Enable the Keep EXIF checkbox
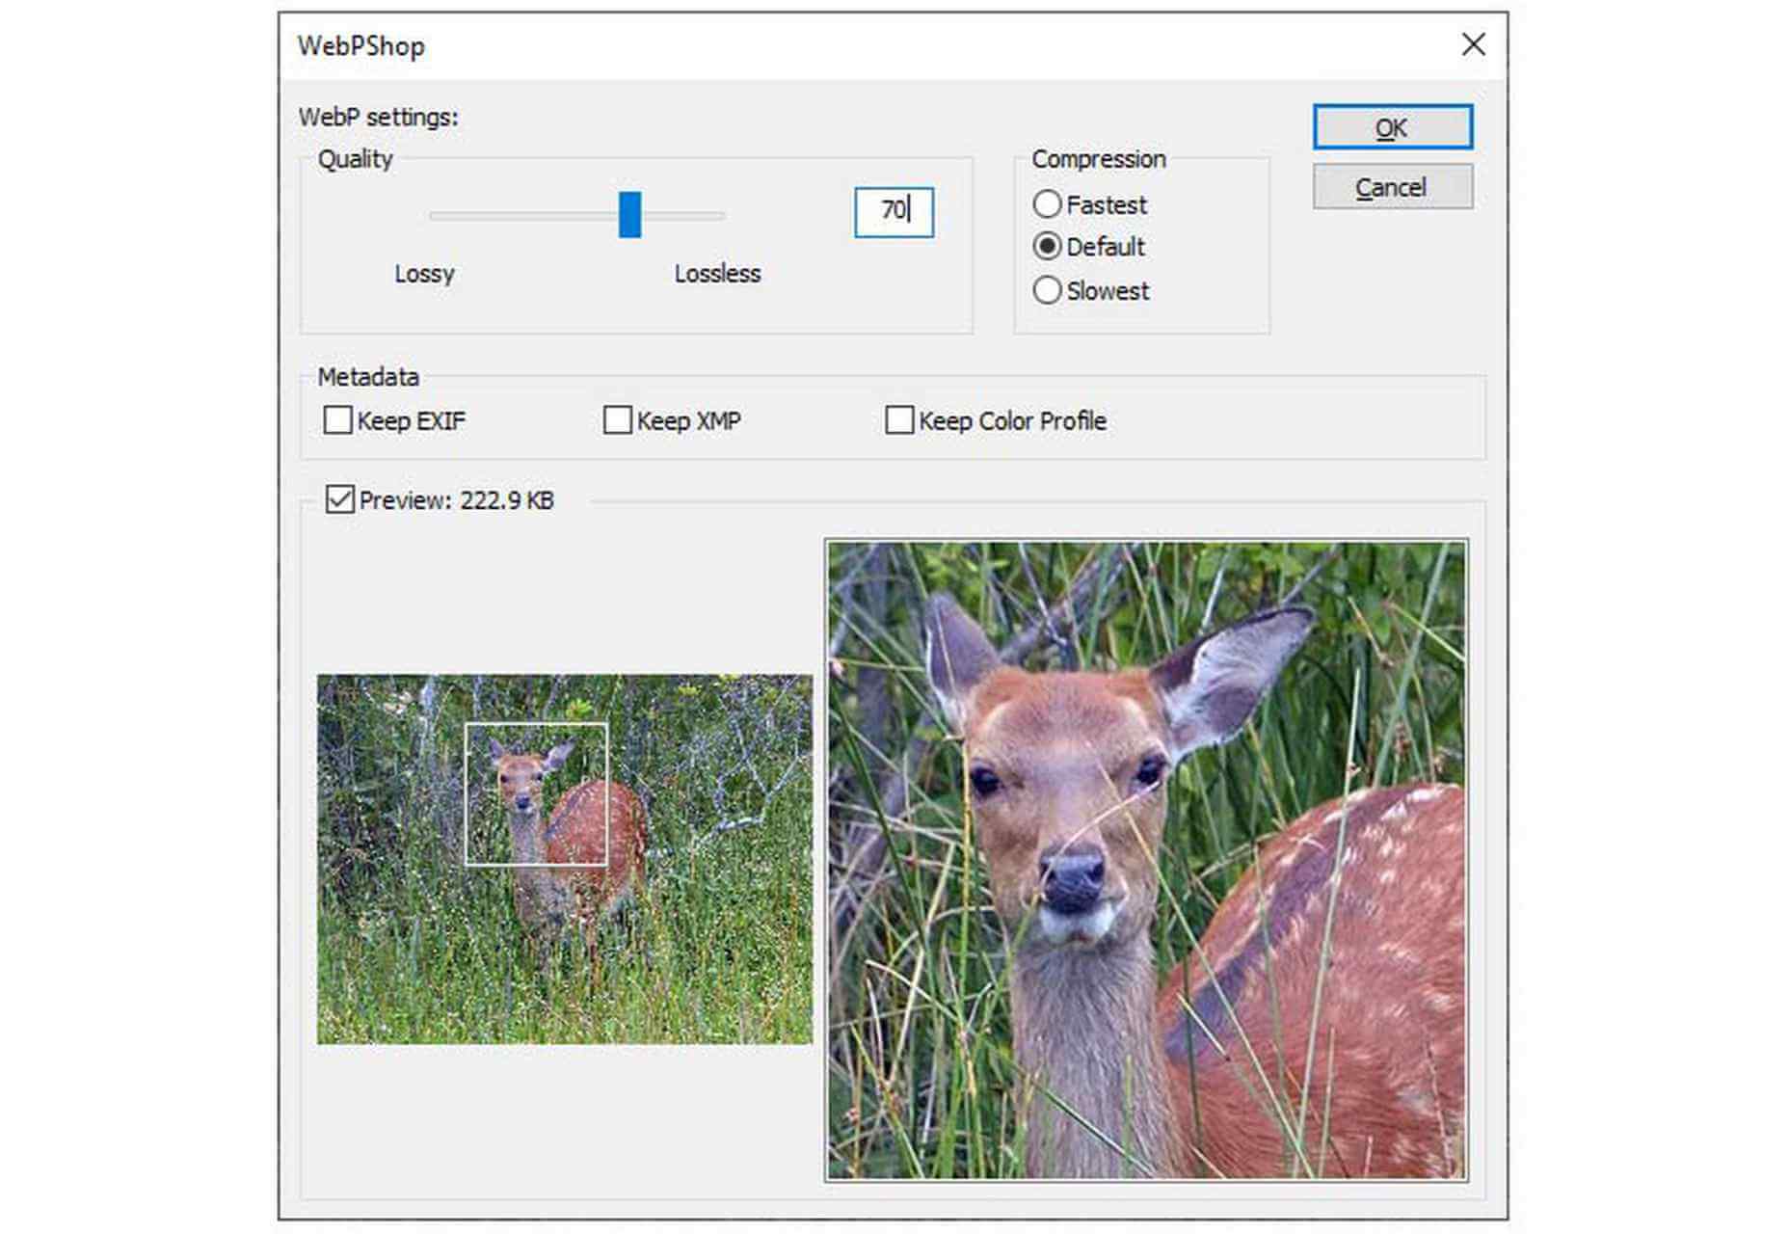 pos(337,420)
